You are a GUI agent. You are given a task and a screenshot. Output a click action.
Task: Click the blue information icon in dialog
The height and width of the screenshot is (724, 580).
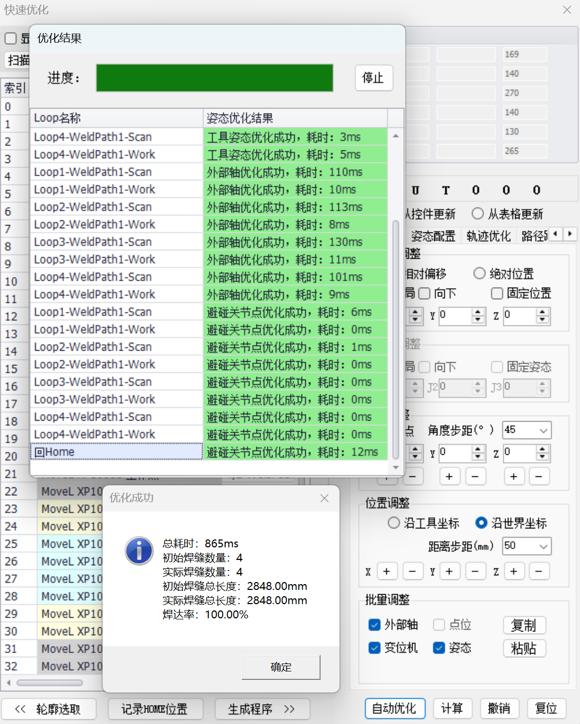tap(139, 550)
